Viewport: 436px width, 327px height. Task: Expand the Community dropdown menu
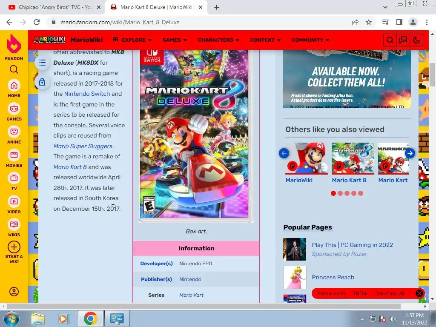(x=310, y=40)
